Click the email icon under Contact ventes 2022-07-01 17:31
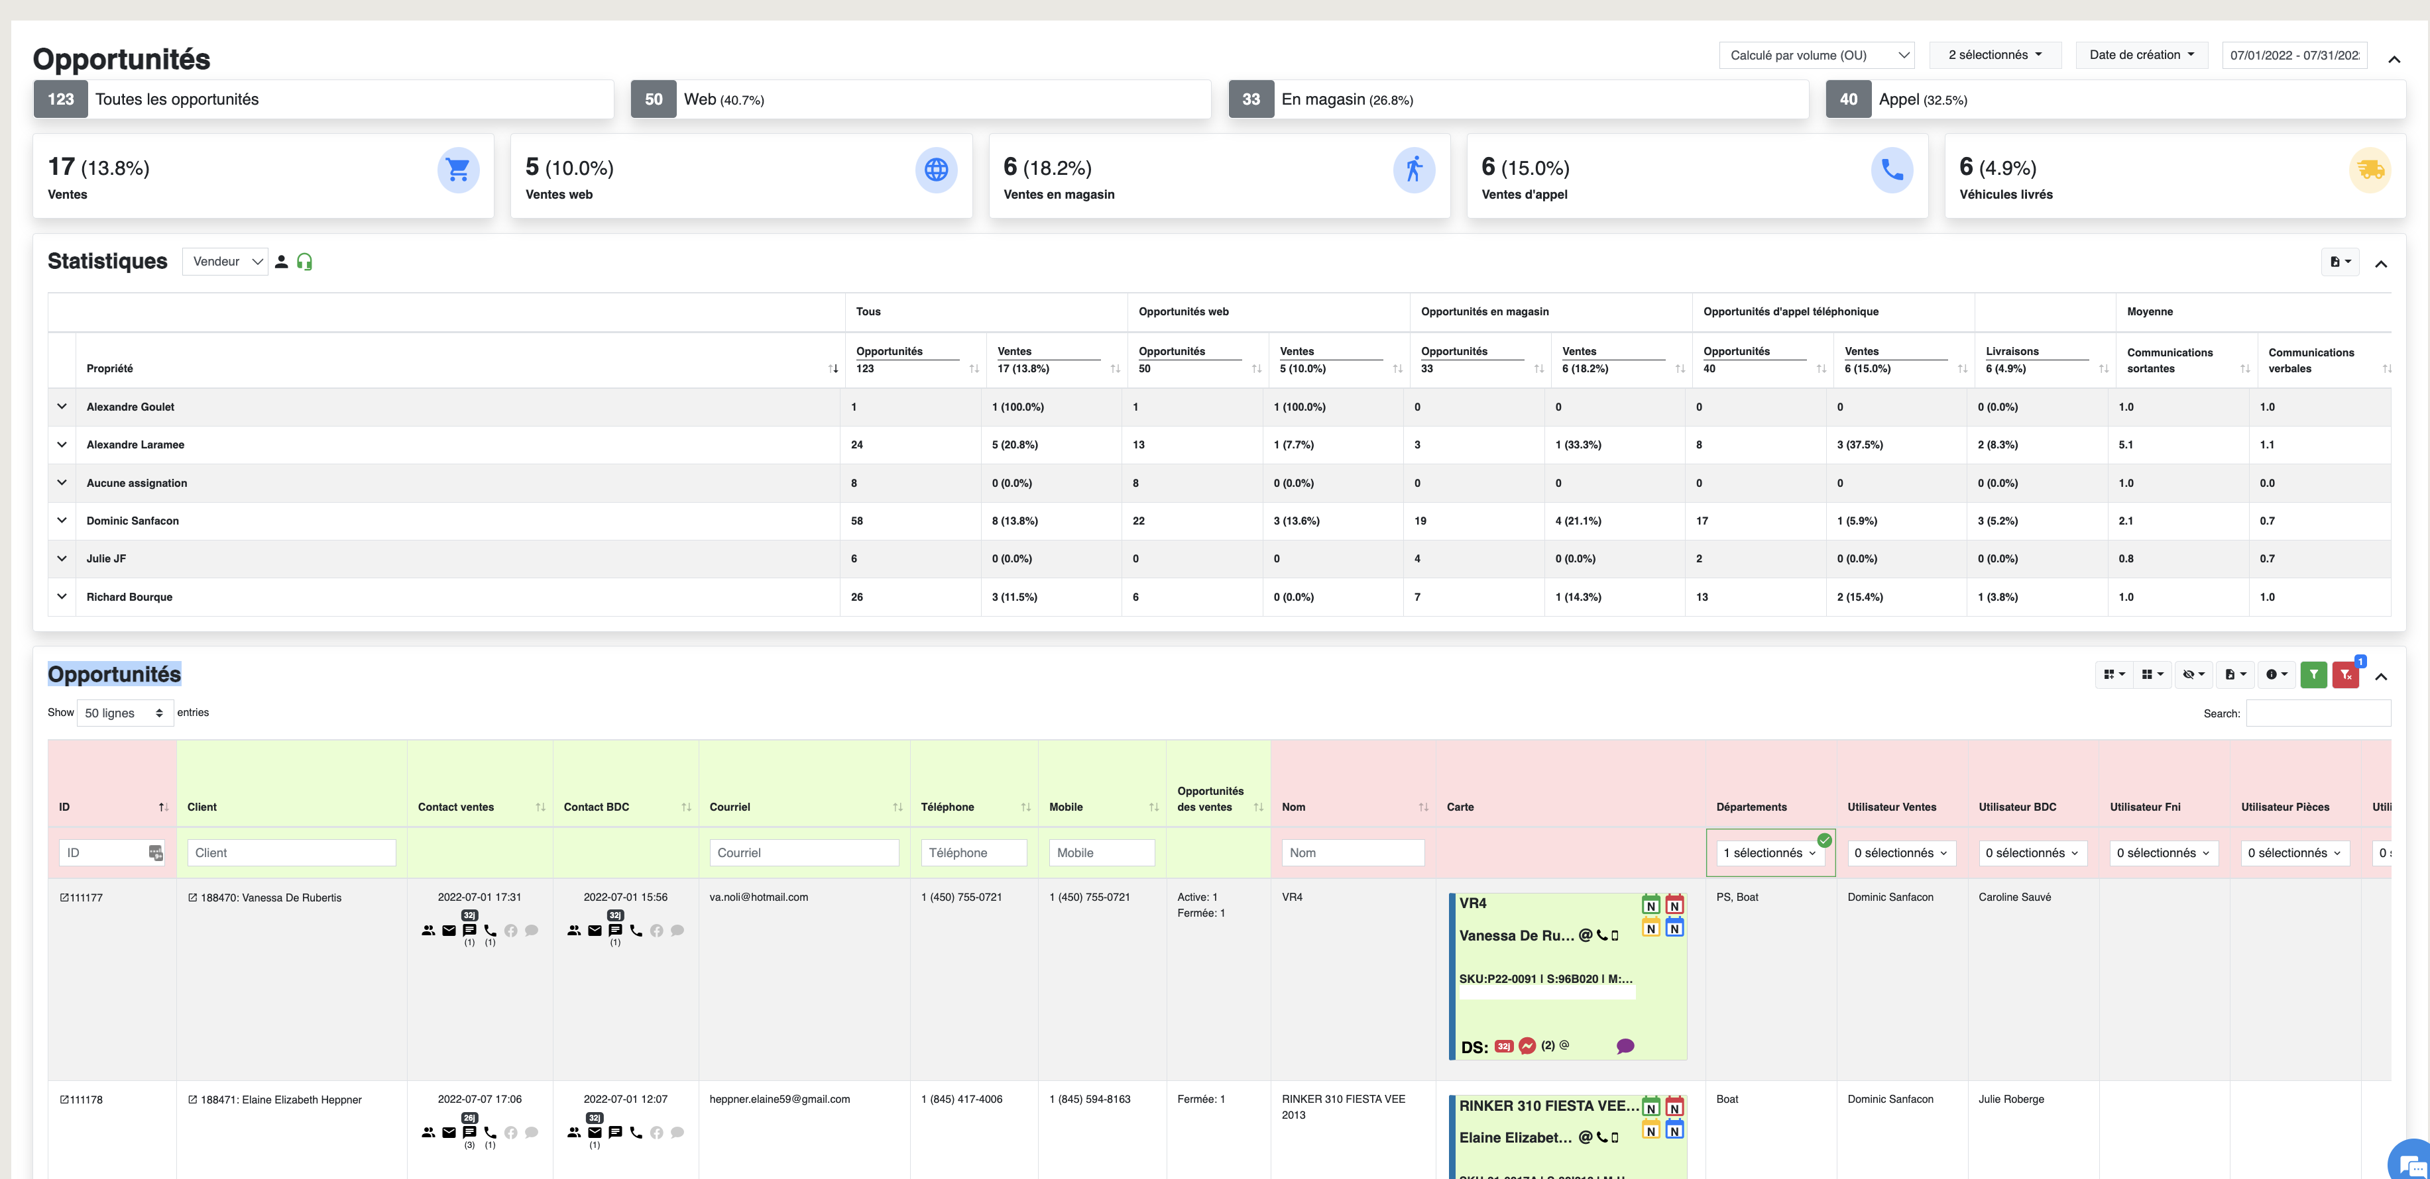Viewport: 2430px width, 1179px height. pos(449,930)
